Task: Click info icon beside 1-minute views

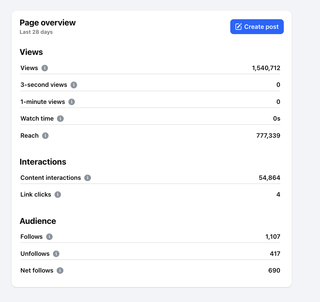Action: 71,102
